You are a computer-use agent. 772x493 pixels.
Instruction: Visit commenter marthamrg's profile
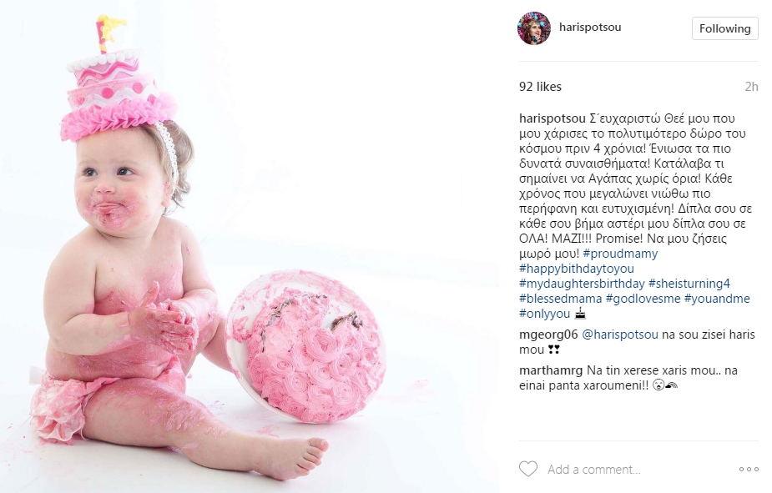(551, 370)
